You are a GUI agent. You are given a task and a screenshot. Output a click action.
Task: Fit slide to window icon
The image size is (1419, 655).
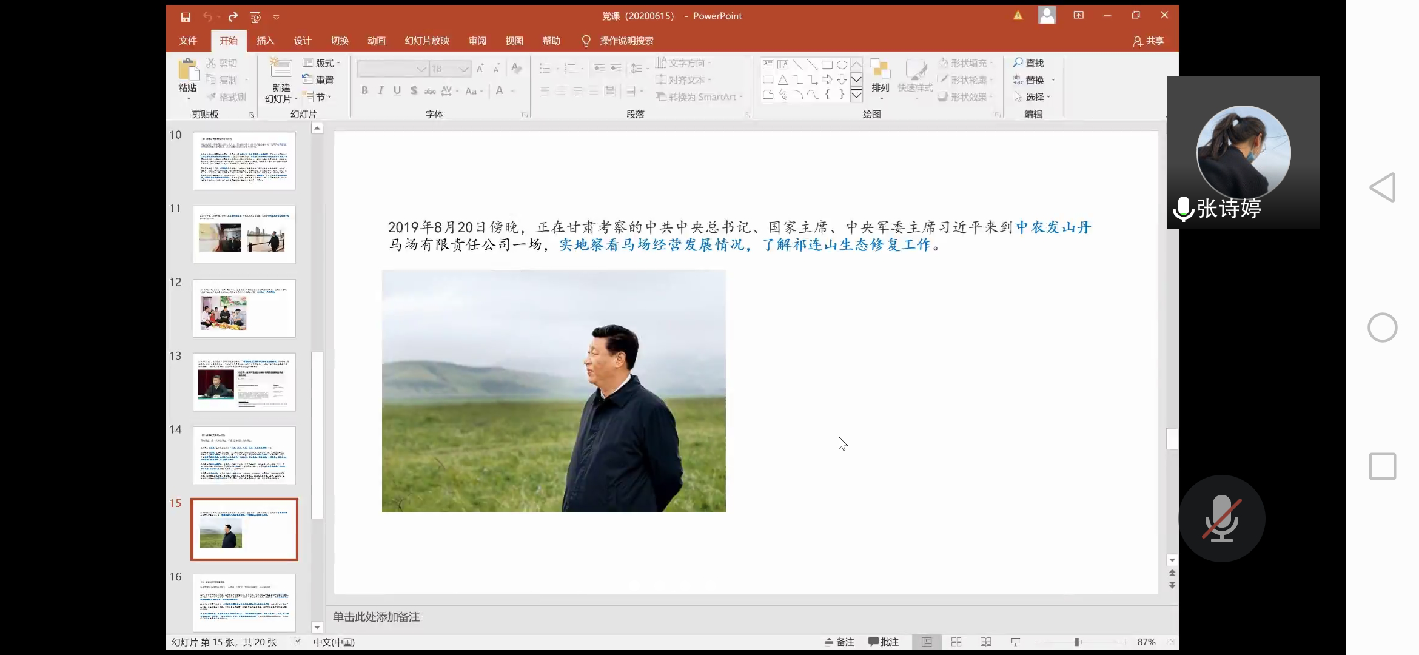pos(1170,642)
